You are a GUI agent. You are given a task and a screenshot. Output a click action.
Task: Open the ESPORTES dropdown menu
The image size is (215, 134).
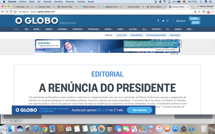pyautogui.click(x=157, y=29)
